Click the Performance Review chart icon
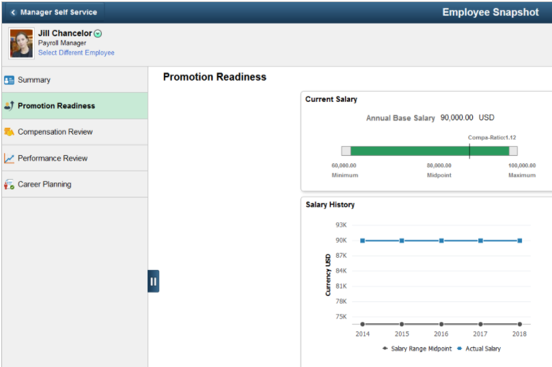Image resolution: width=552 pixels, height=367 pixels. pyautogui.click(x=10, y=159)
